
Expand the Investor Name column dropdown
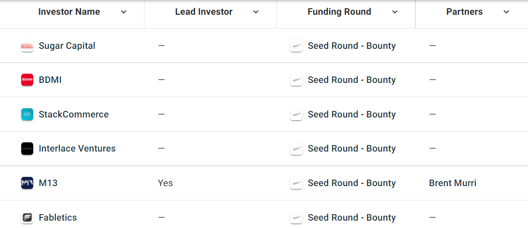click(124, 12)
